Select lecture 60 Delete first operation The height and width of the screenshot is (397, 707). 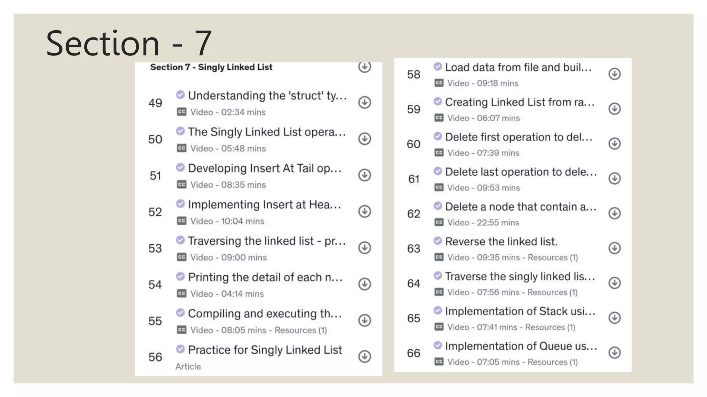coord(519,137)
